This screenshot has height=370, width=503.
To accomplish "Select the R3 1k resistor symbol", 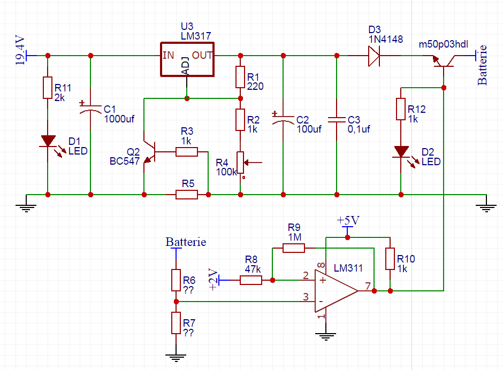I will pyautogui.click(x=187, y=152).
